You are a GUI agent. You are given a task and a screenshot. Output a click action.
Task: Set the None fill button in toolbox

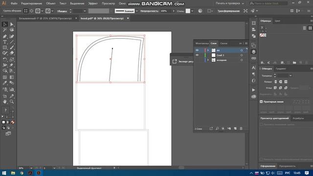pos(13,122)
